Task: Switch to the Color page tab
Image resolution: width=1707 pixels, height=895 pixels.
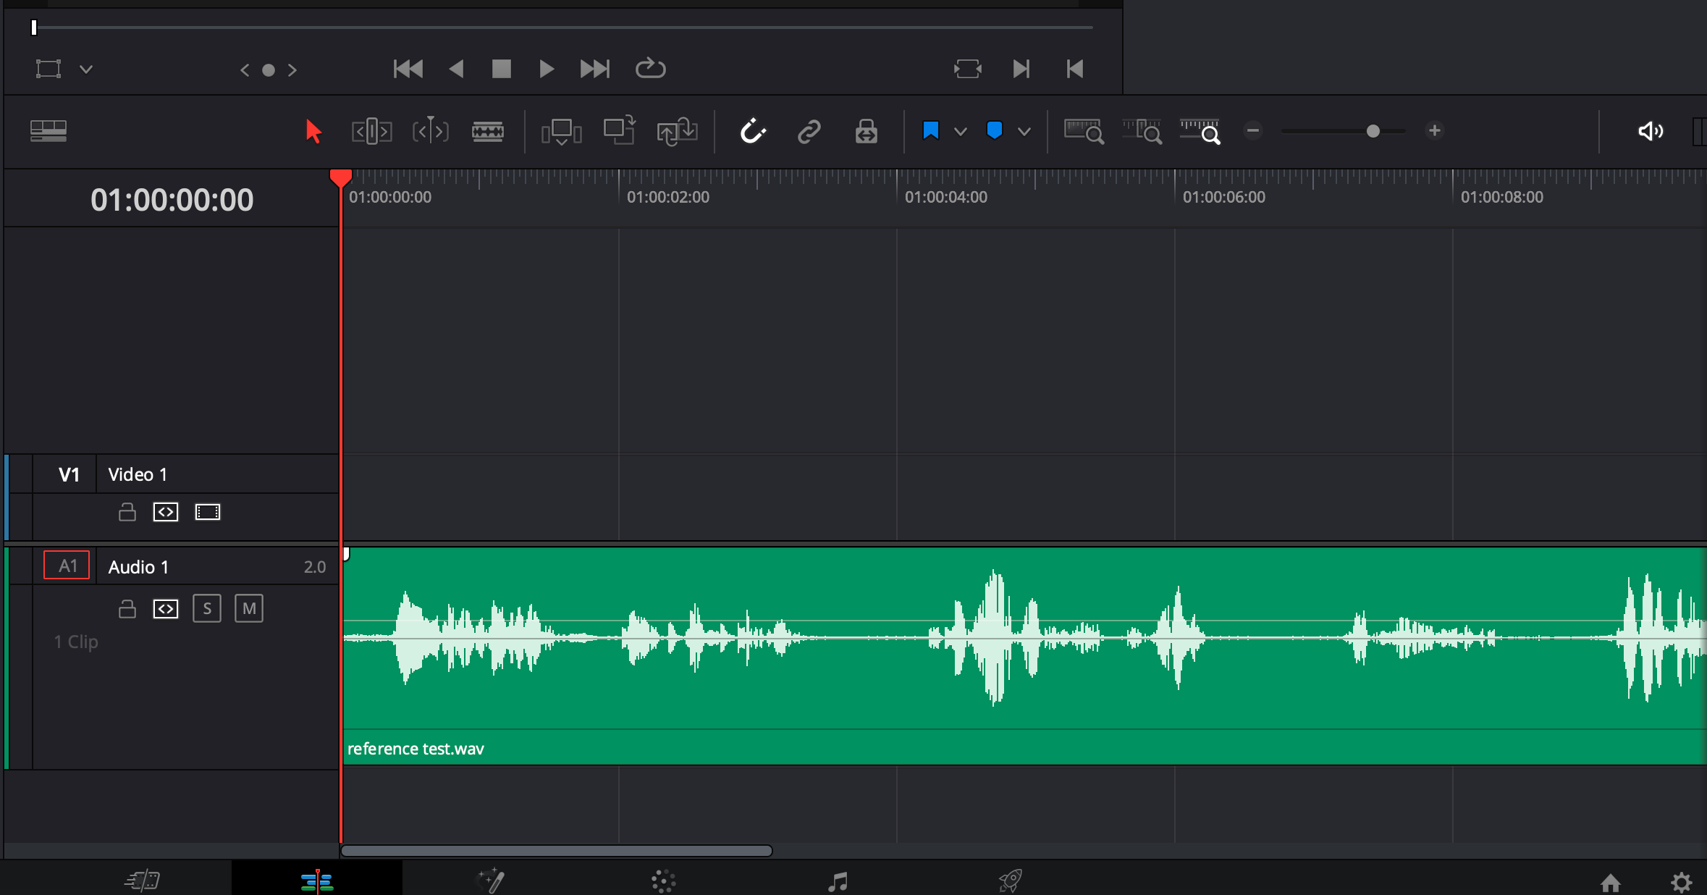Action: (x=663, y=881)
